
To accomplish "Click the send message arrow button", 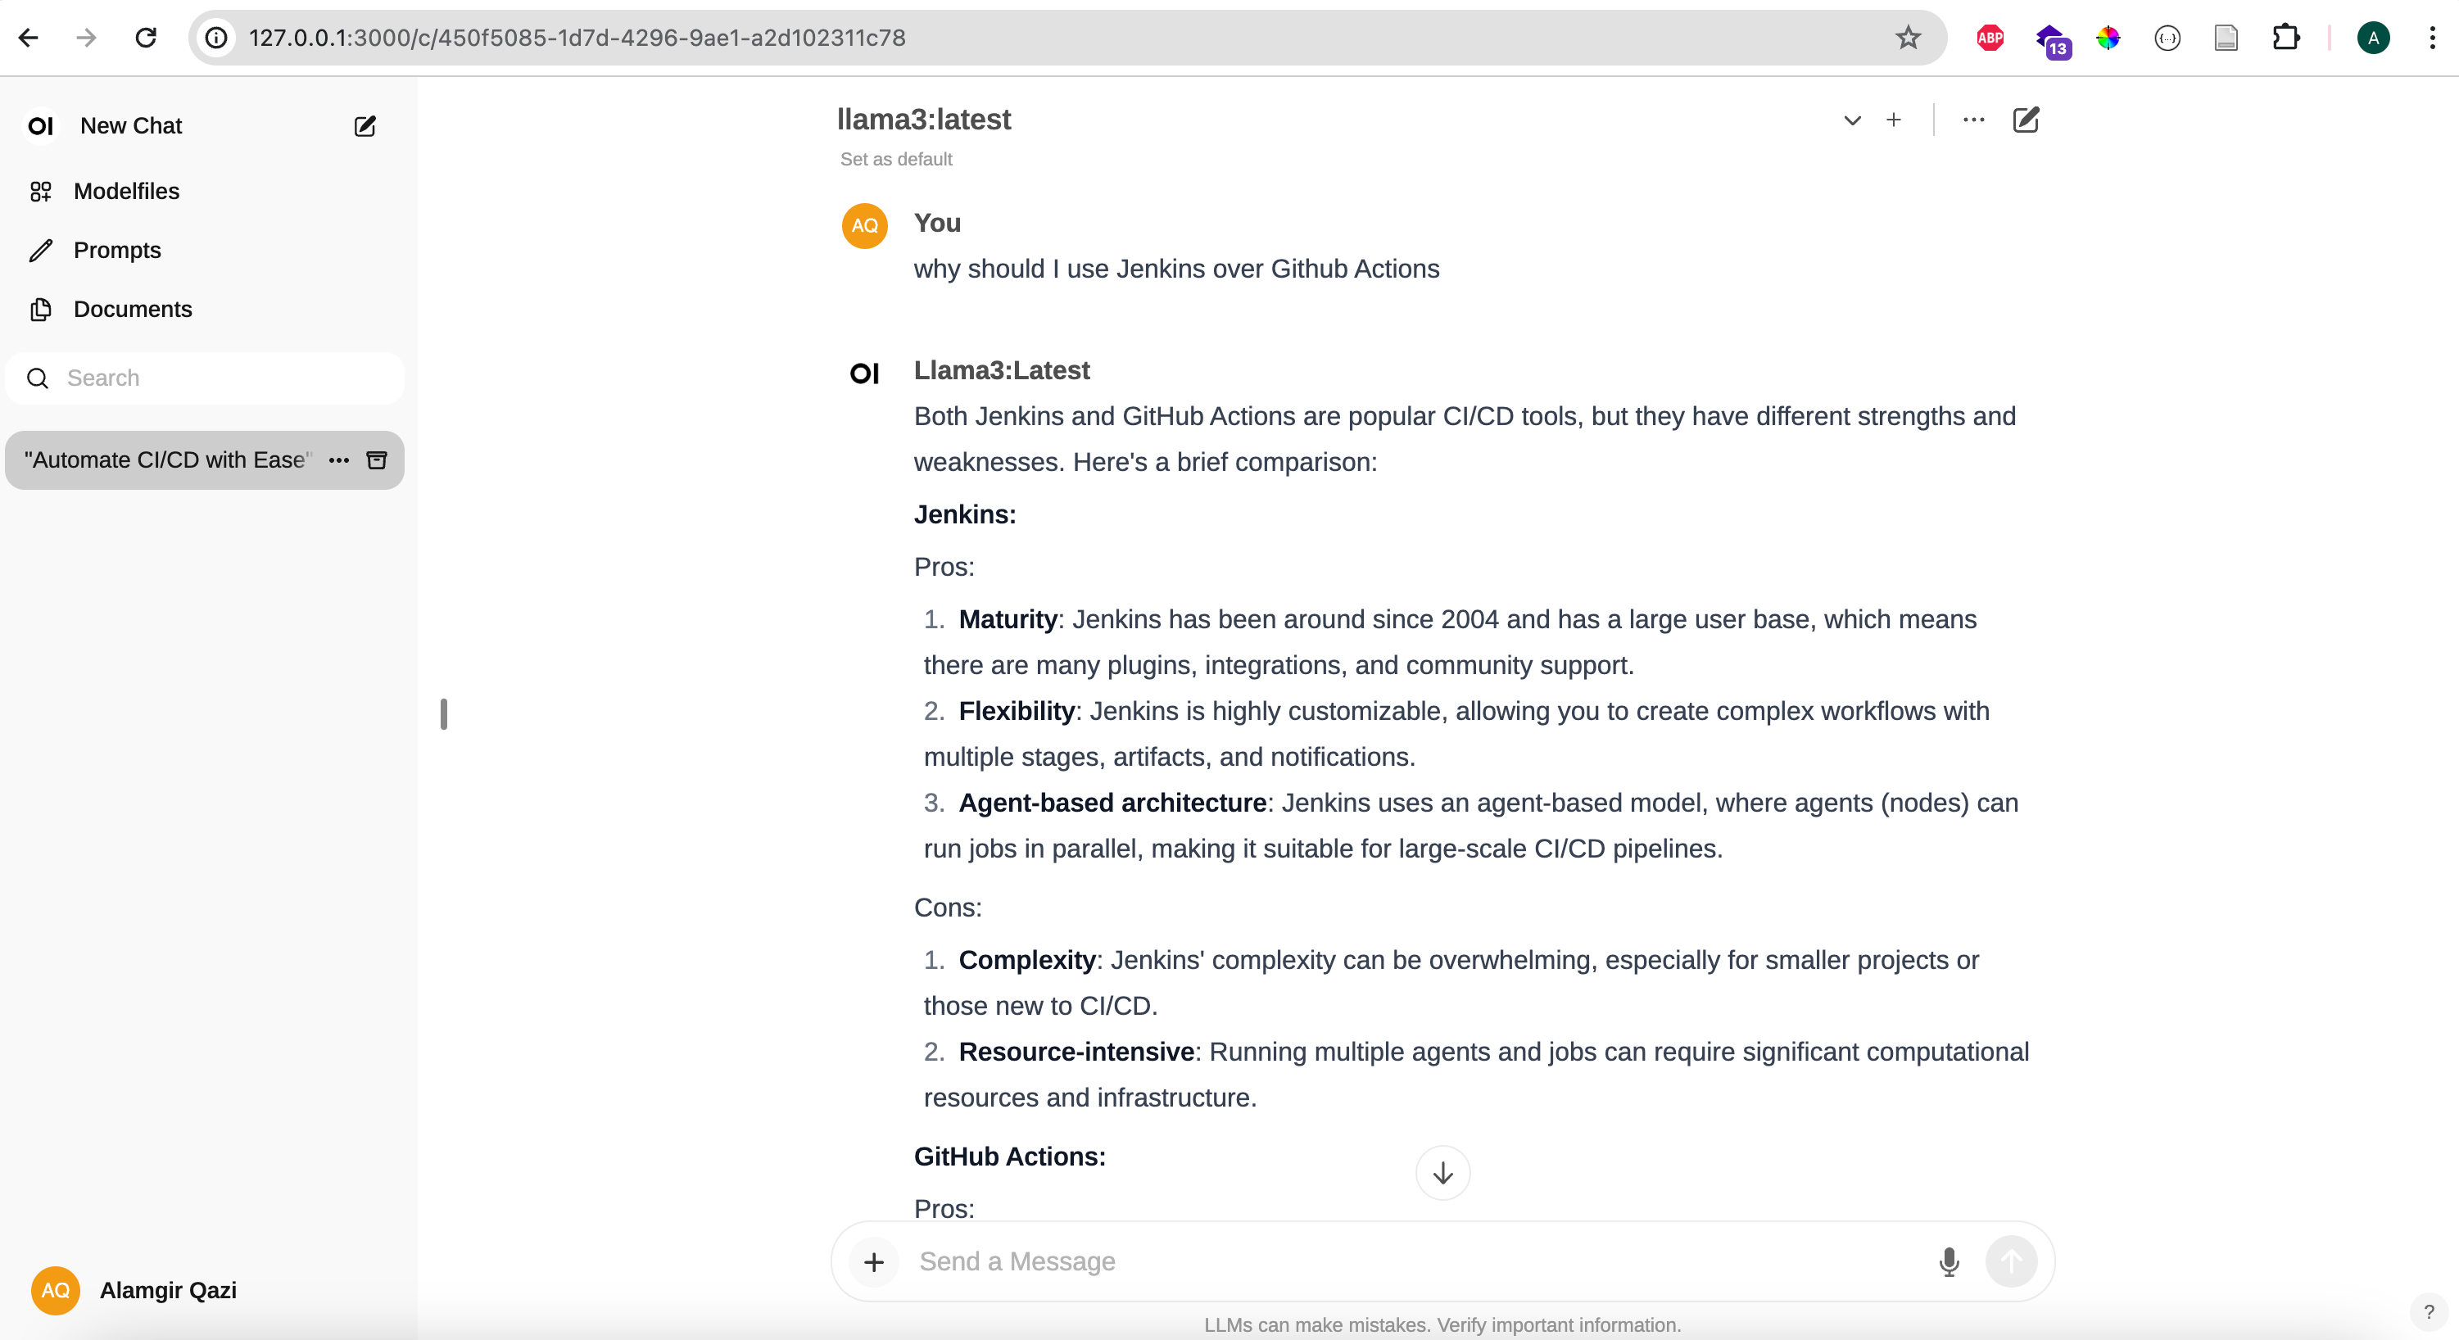I will [2011, 1261].
